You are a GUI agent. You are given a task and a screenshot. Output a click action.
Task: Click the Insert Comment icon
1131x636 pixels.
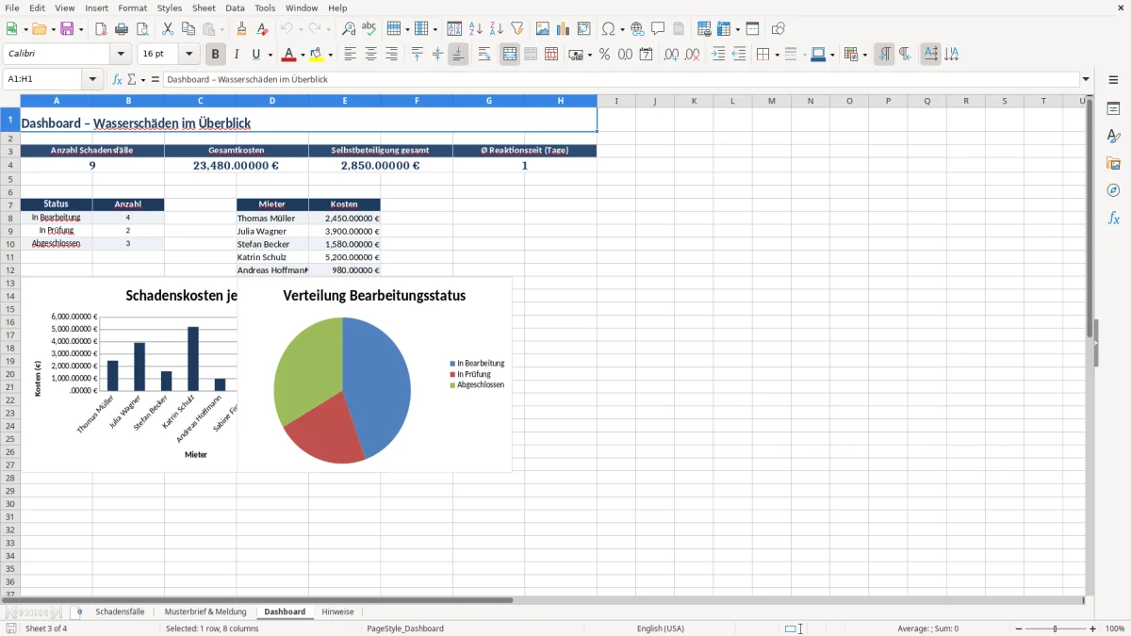659,29
